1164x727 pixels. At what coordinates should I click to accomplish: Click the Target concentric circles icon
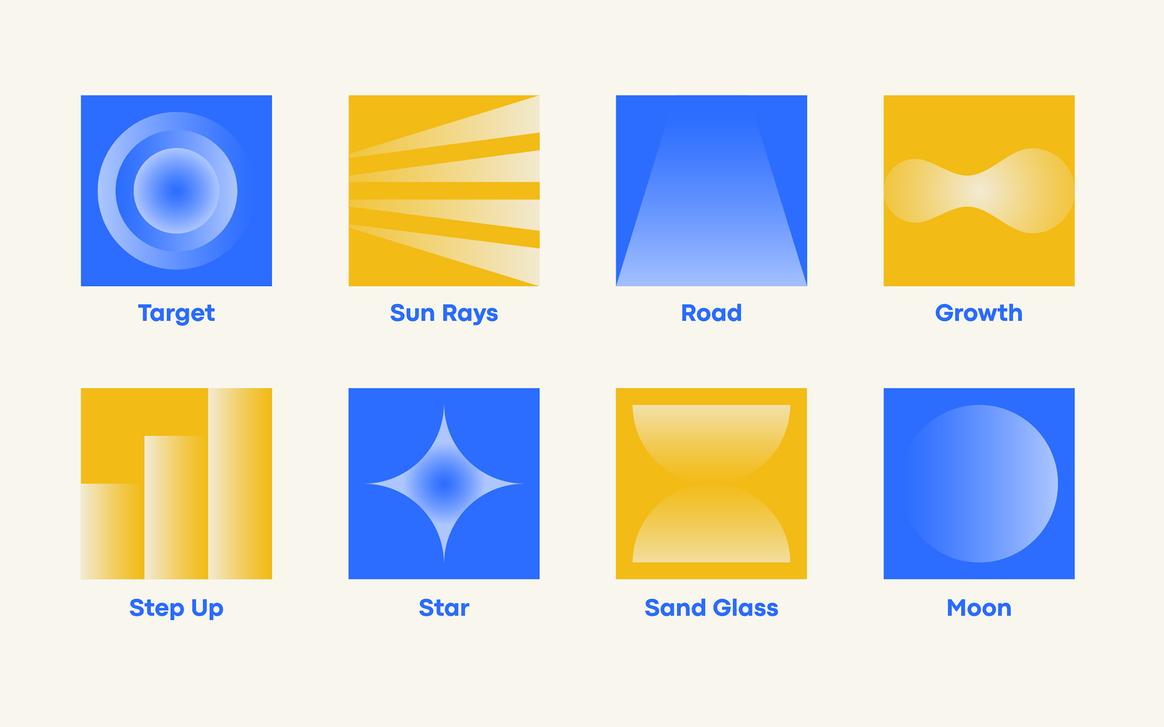176,190
